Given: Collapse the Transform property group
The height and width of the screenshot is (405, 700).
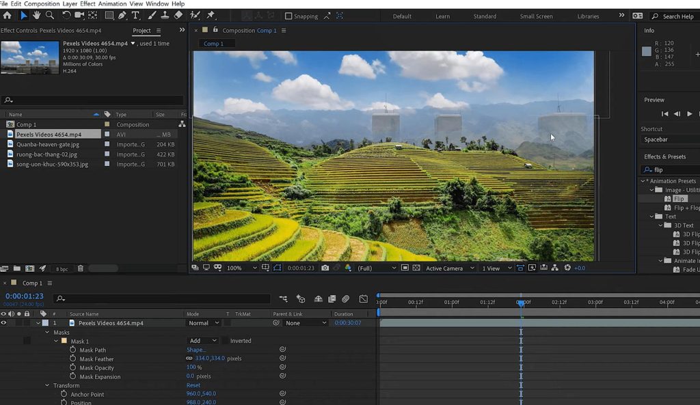Looking at the screenshot, I should (46, 385).
